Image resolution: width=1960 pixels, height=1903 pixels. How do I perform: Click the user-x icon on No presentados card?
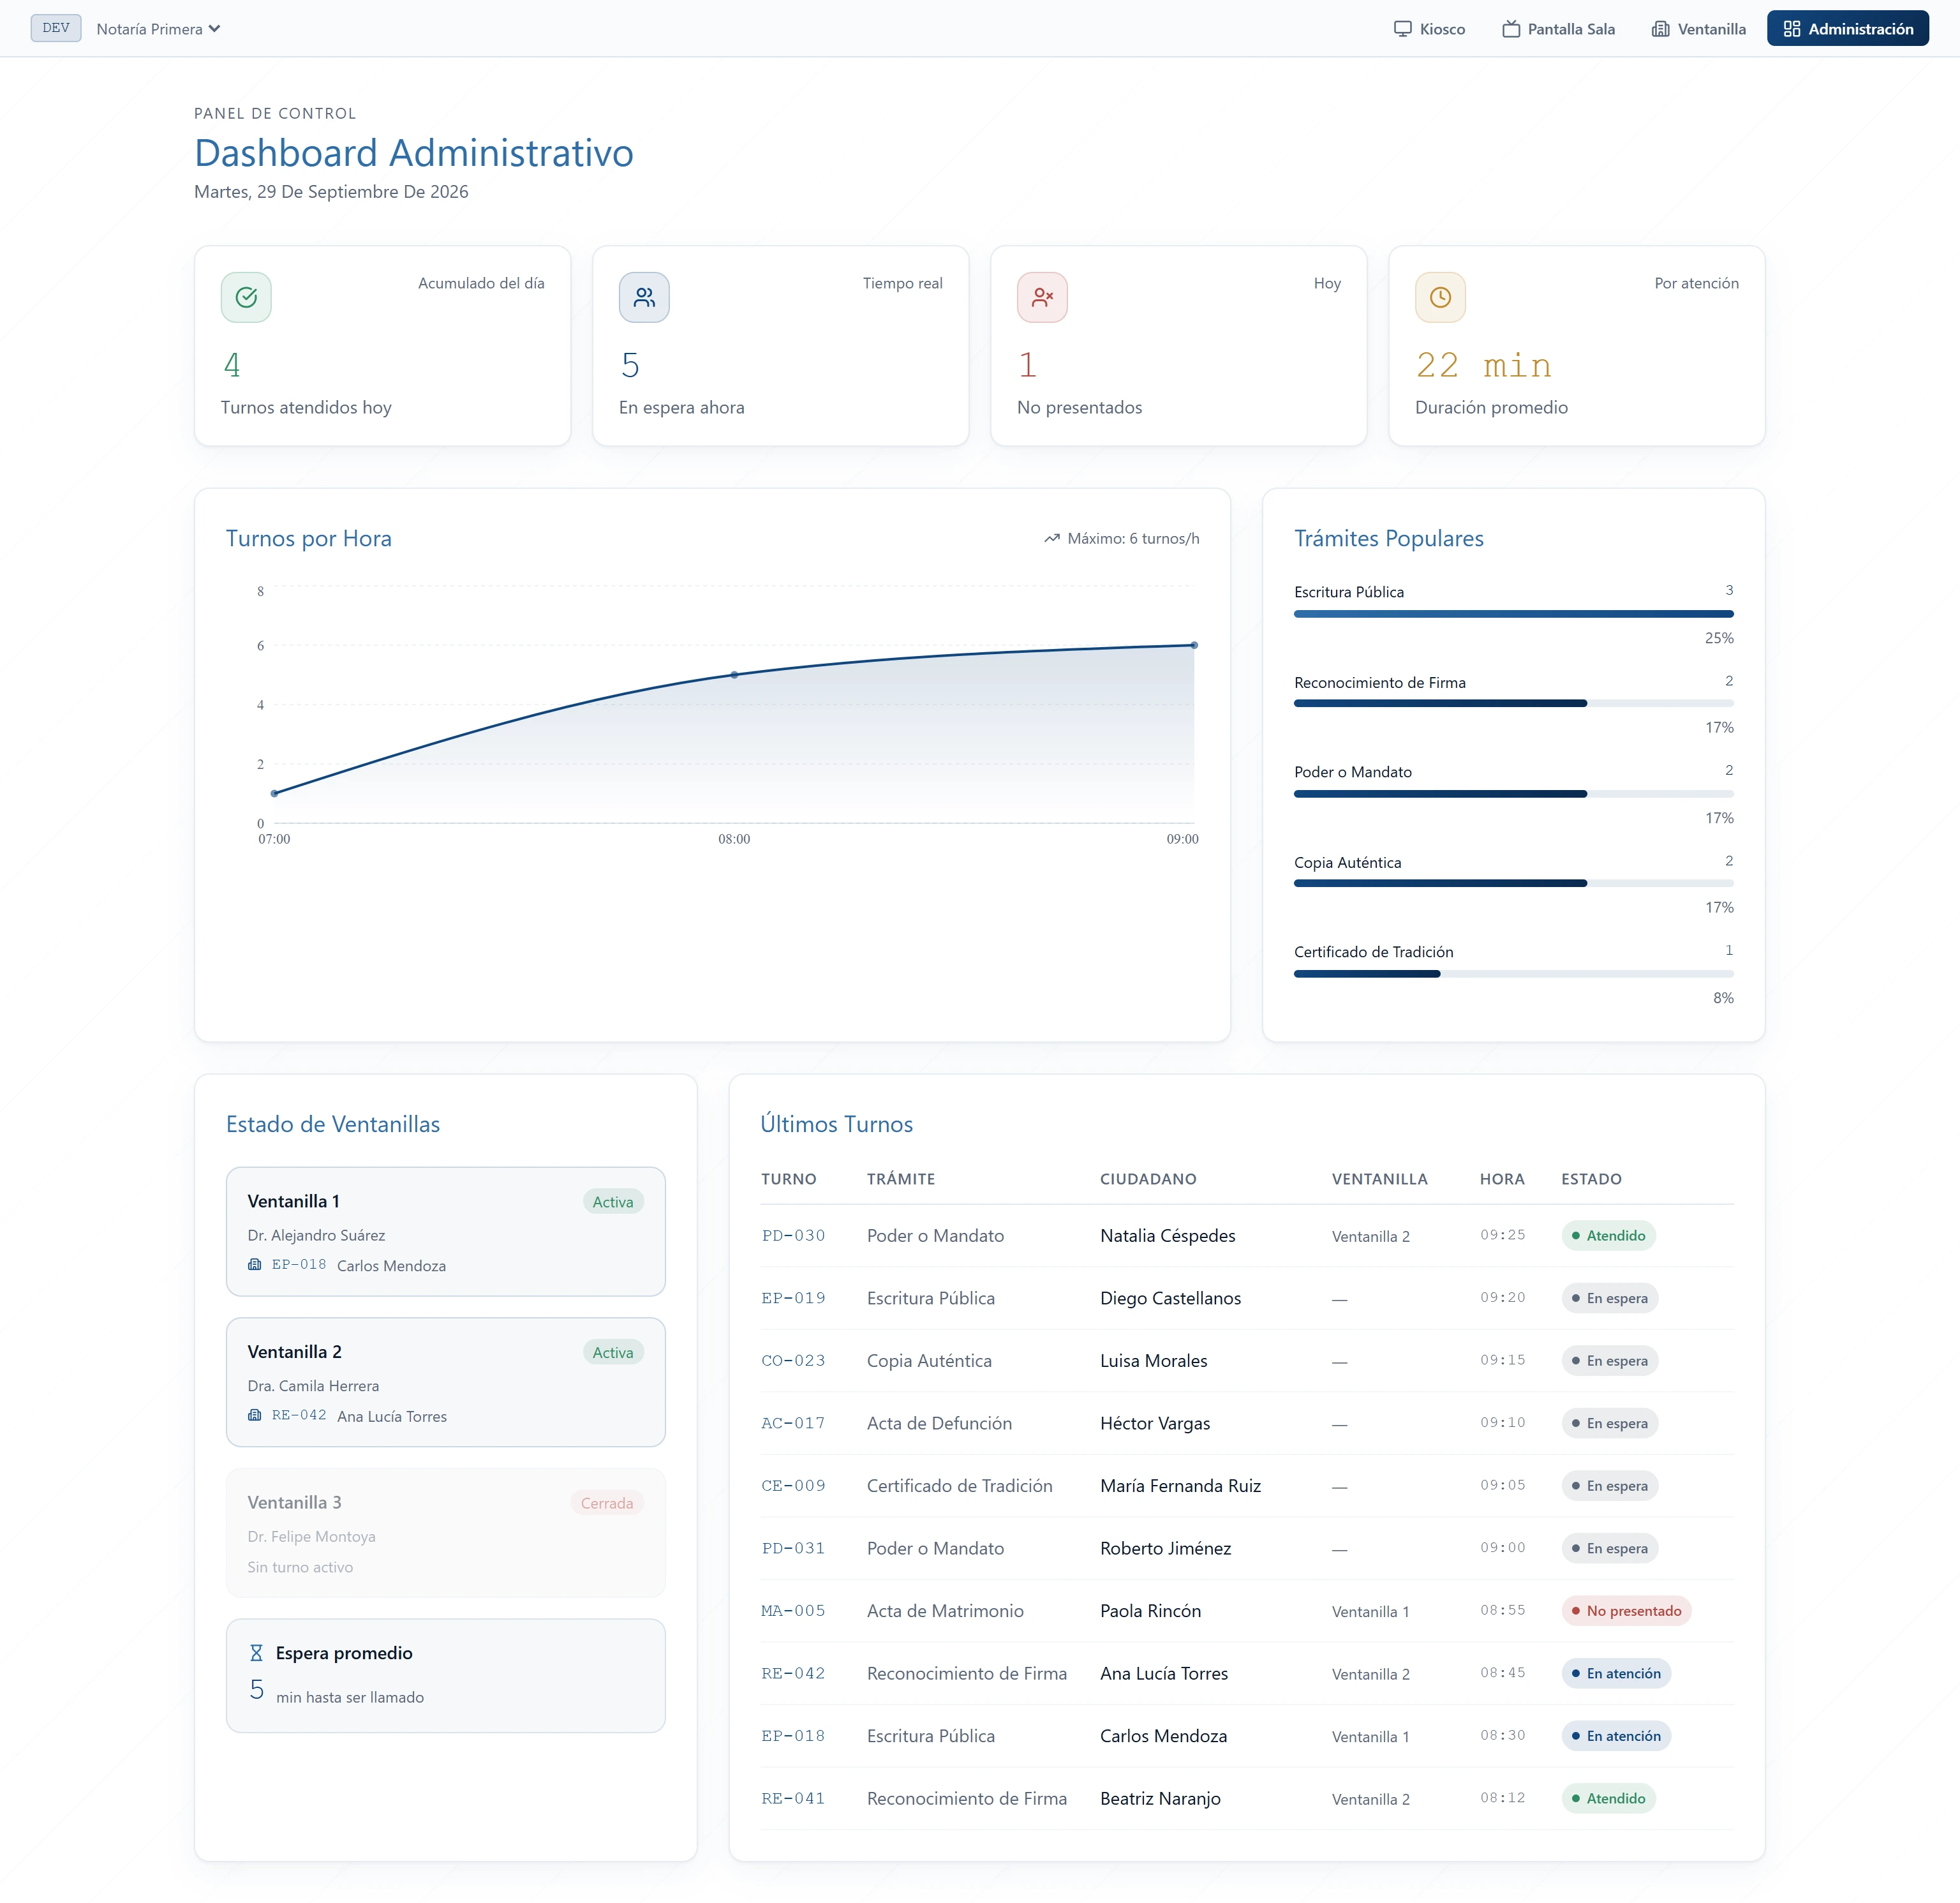[1042, 297]
